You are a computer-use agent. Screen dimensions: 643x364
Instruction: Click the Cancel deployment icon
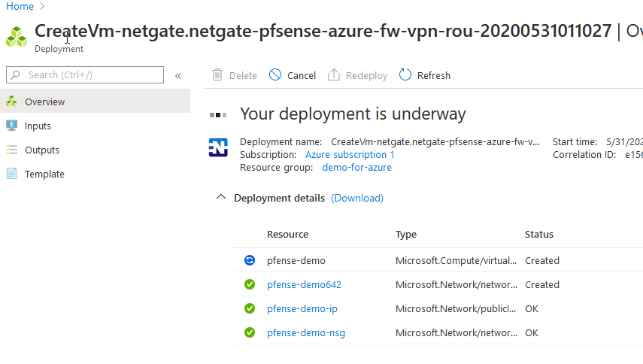click(275, 75)
